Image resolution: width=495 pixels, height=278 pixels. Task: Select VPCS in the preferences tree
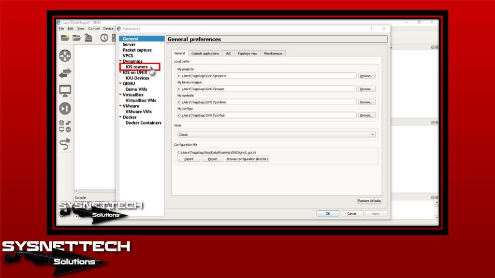128,56
